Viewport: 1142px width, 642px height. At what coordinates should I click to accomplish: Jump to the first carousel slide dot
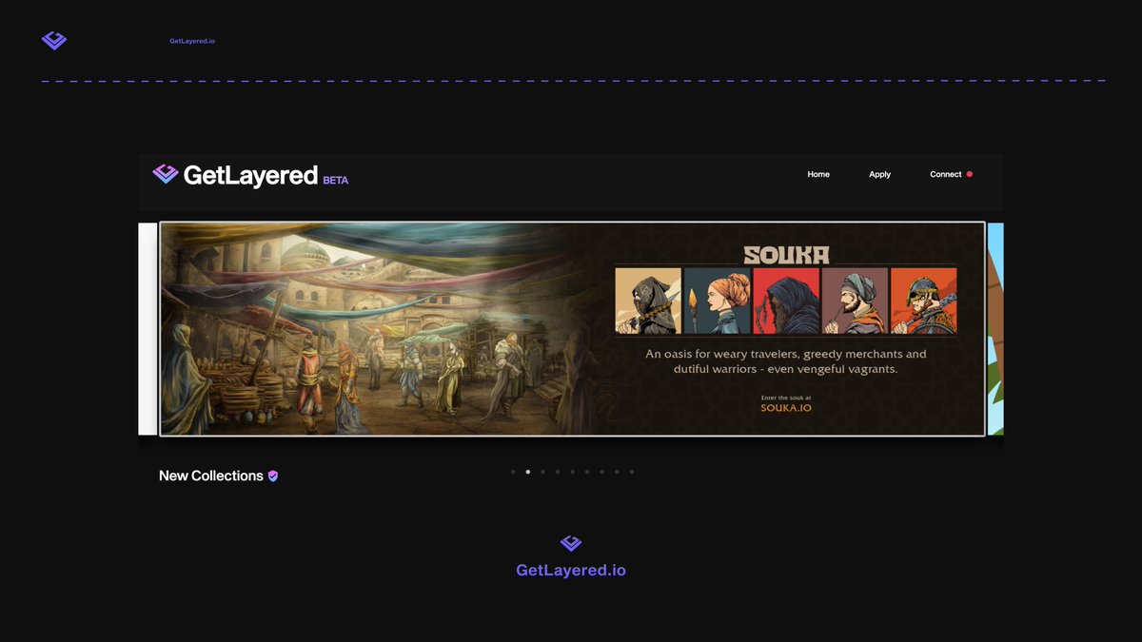tap(513, 472)
